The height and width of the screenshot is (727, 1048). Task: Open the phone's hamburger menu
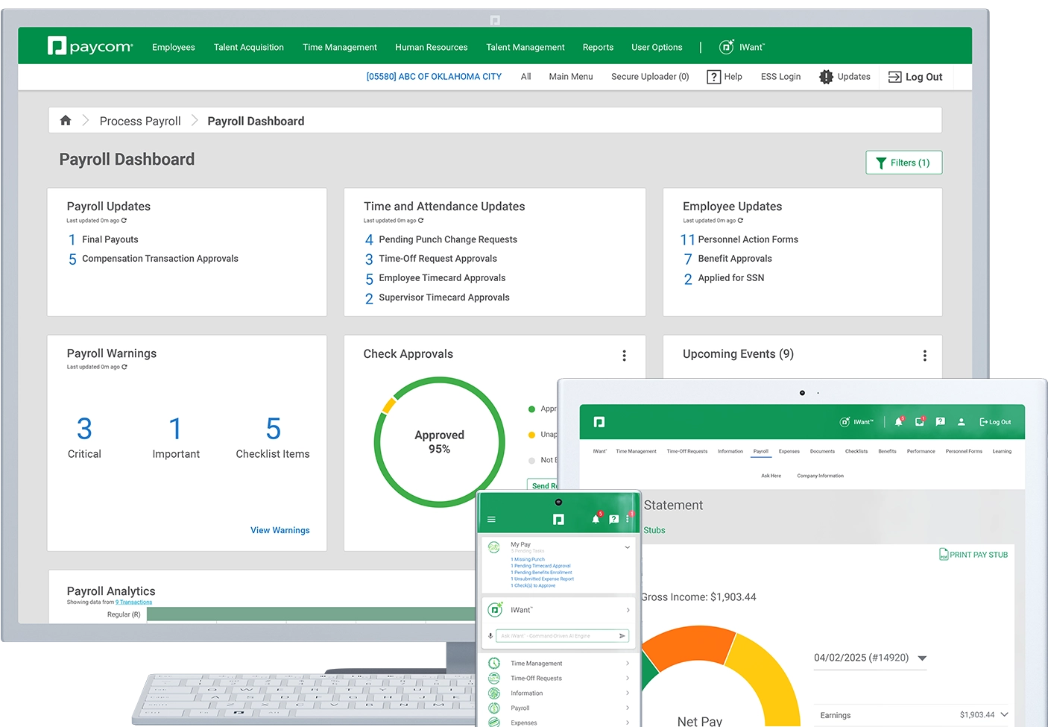(491, 520)
